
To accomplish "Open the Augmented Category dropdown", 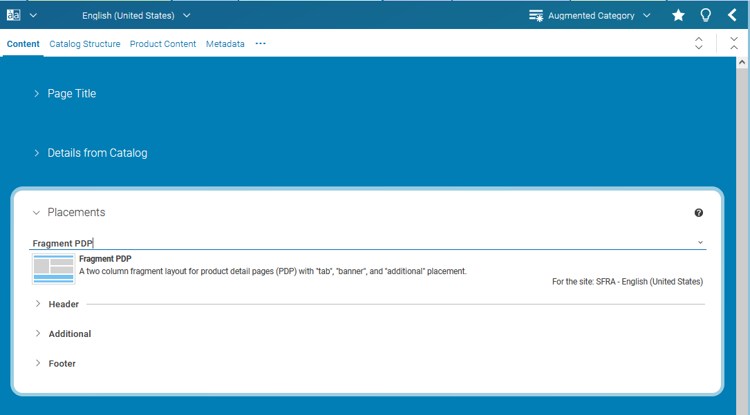I will [x=646, y=15].
